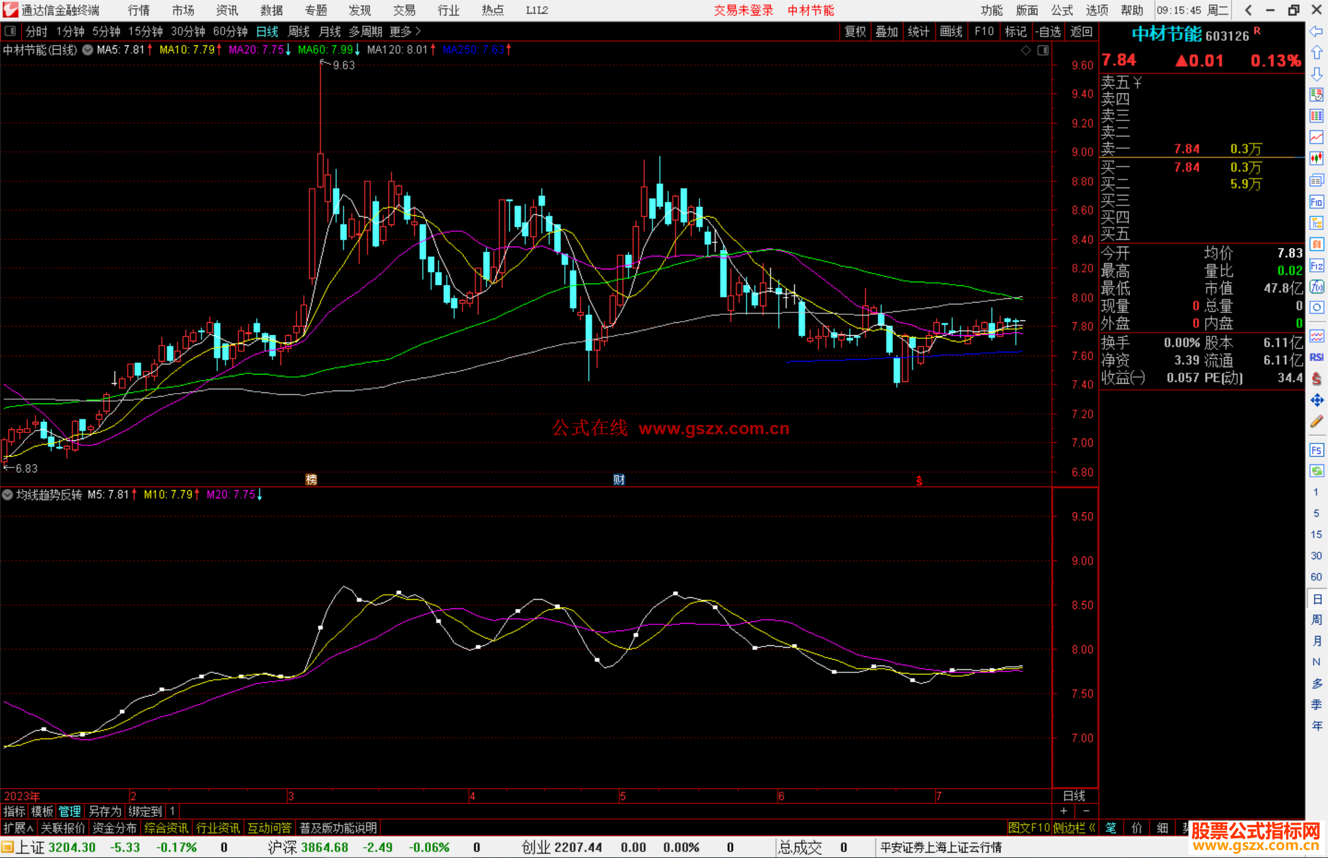This screenshot has height=858, width=1328.
Task: Toggle the 均线趋势反转 sub-indicator circle button
Action: coord(7,495)
